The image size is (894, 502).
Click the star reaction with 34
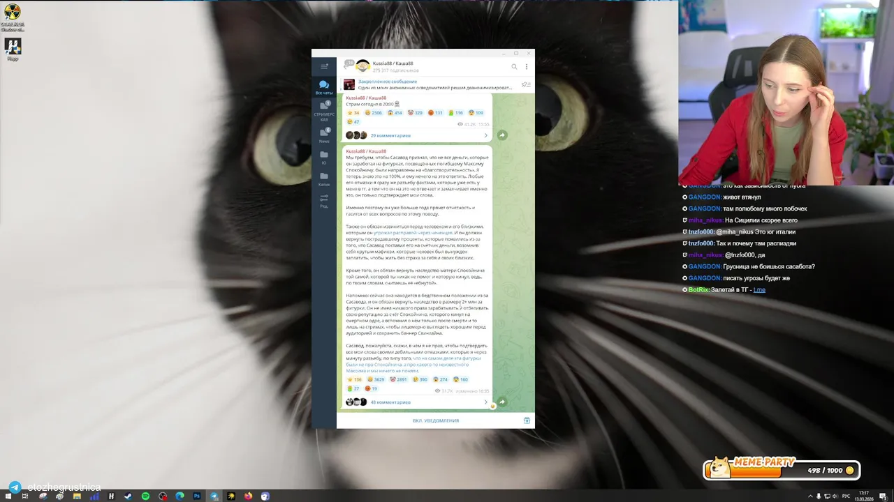click(x=353, y=112)
